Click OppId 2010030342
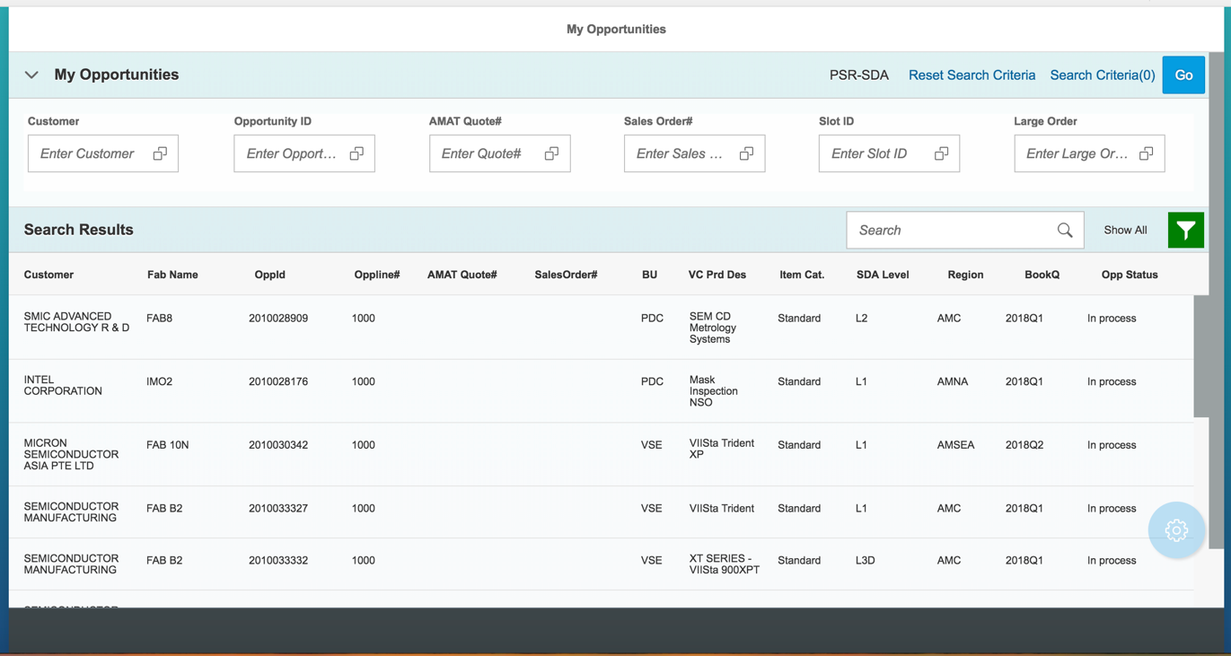1231x656 pixels. [x=278, y=445]
